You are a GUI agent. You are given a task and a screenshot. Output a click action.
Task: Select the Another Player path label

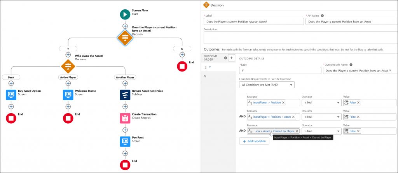pyautogui.click(x=125, y=77)
